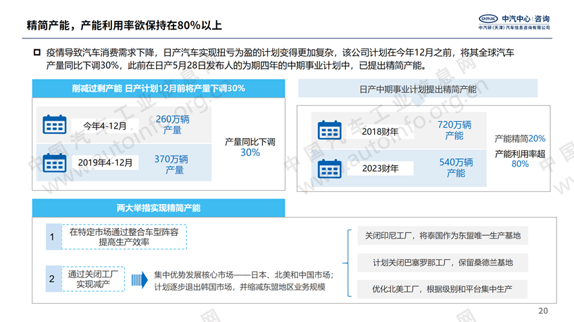Click the value 720万辆 产能
This screenshot has width=574, height=322.
click(454, 130)
